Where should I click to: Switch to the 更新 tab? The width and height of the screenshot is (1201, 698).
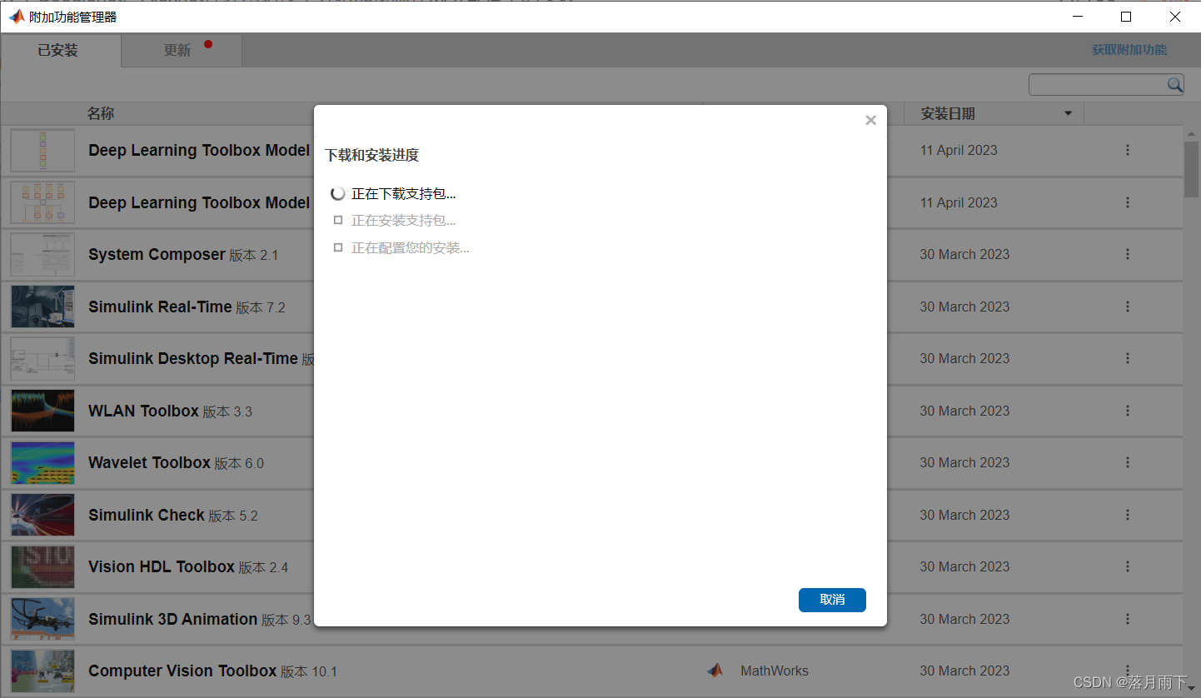pyautogui.click(x=182, y=51)
